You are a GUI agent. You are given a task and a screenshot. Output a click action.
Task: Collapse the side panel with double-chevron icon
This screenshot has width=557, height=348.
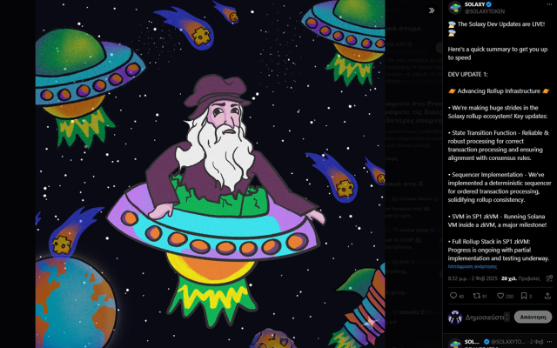pos(432,10)
